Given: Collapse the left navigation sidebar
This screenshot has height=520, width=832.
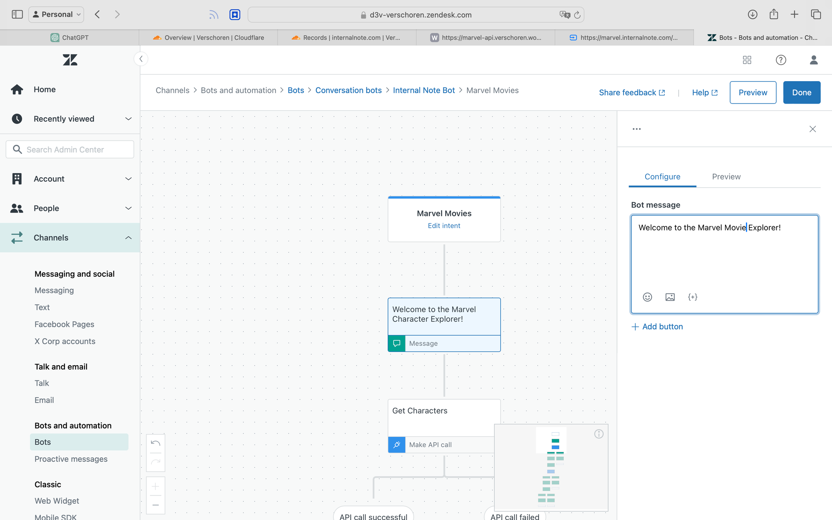Looking at the screenshot, I should pos(141,59).
